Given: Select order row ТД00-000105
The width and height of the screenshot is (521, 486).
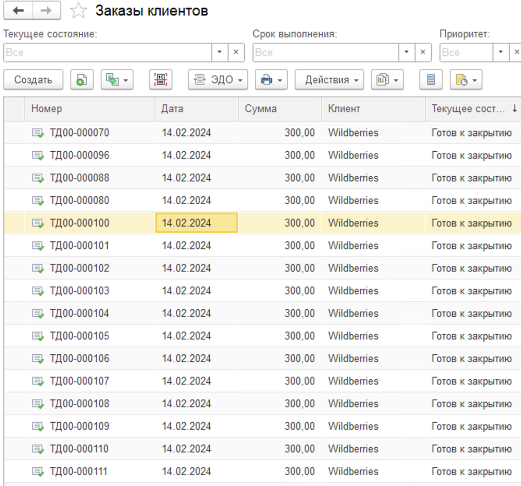Looking at the screenshot, I should point(79,336).
